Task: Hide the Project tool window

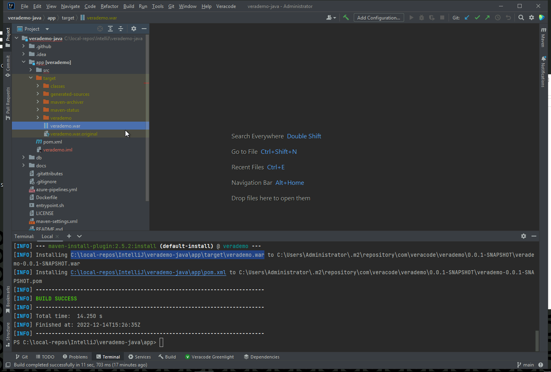Action: coord(144,29)
